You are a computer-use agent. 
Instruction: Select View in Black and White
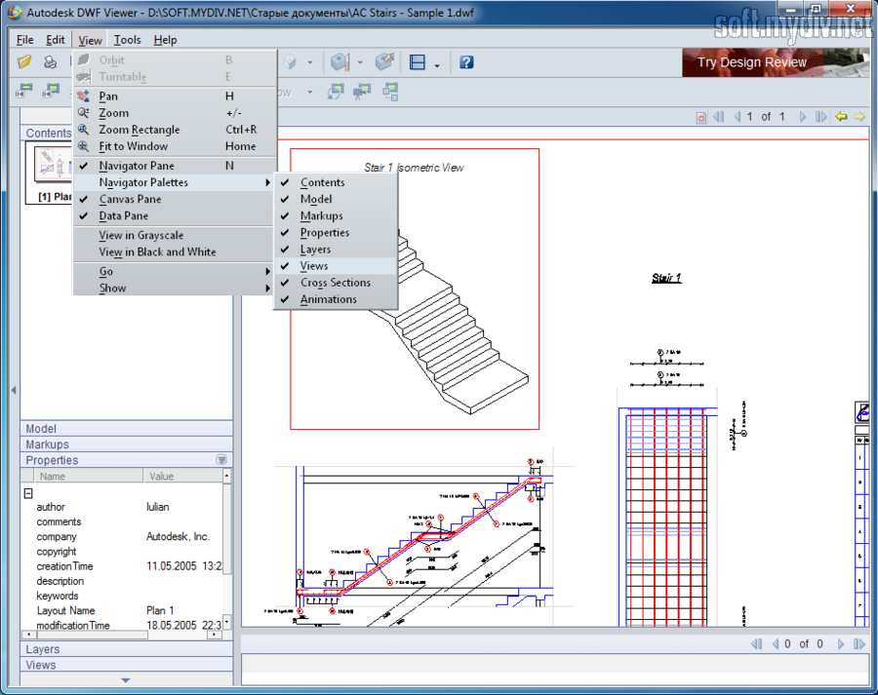174,252
